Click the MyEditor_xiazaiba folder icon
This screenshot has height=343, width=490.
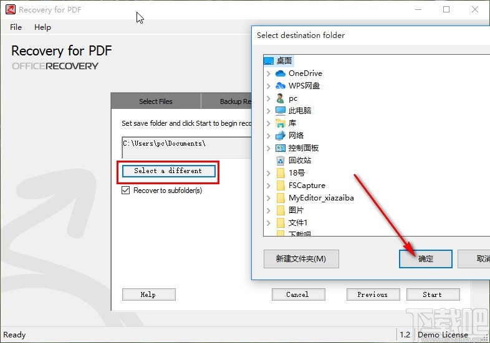point(281,198)
